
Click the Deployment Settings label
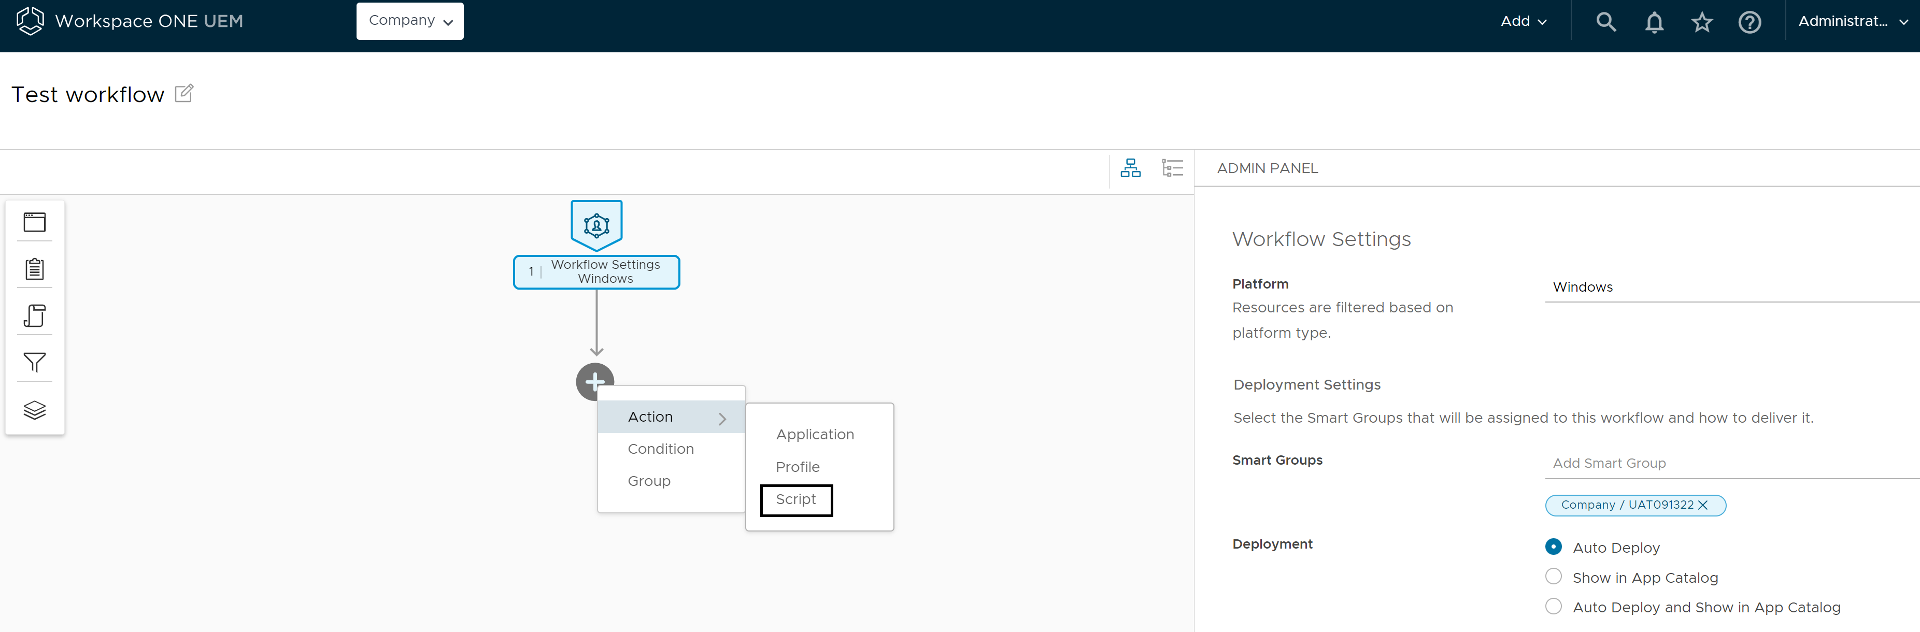coord(1306,384)
